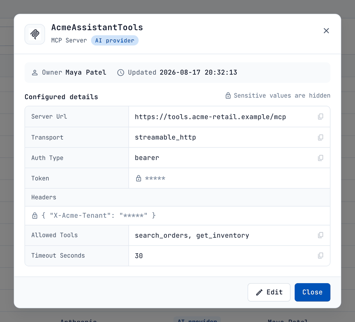
Task: Copy the Timeout Seconds value
Action: coord(320,255)
